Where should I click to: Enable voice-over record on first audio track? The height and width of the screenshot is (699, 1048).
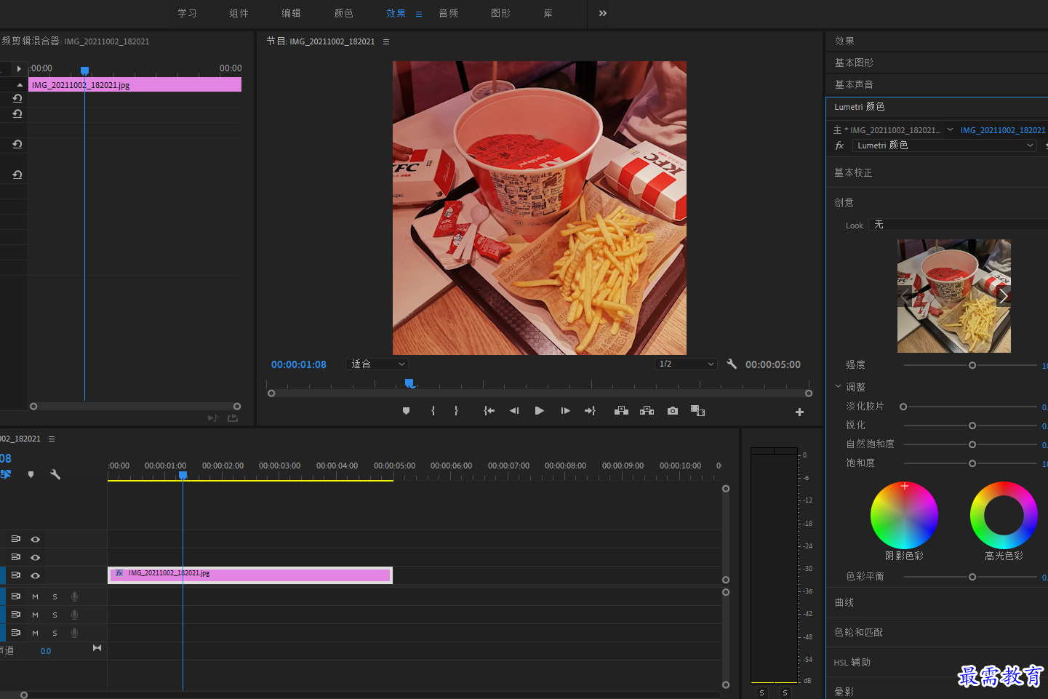pyautogui.click(x=74, y=596)
